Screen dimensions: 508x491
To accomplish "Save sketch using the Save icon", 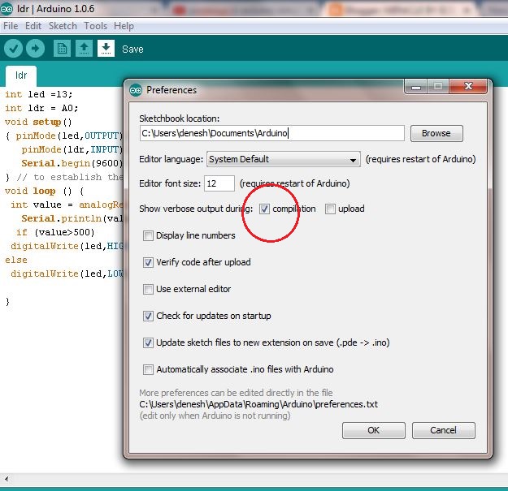I will [106, 49].
